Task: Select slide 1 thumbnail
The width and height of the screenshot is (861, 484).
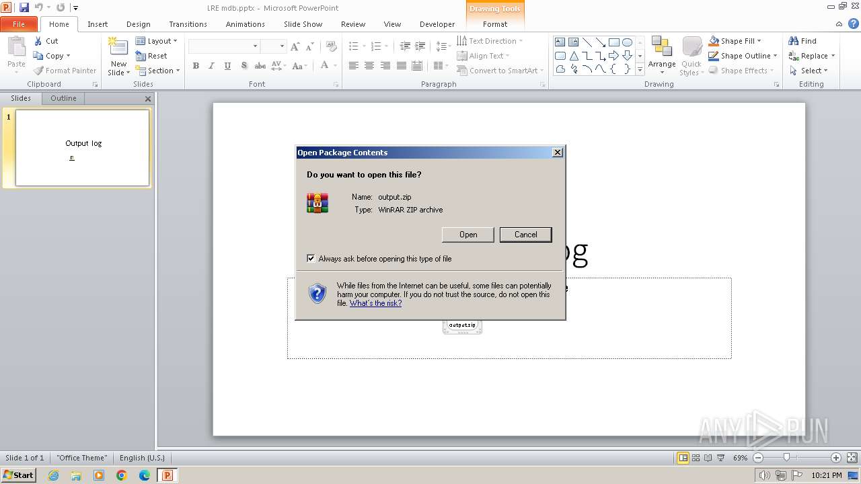Action: 82,148
